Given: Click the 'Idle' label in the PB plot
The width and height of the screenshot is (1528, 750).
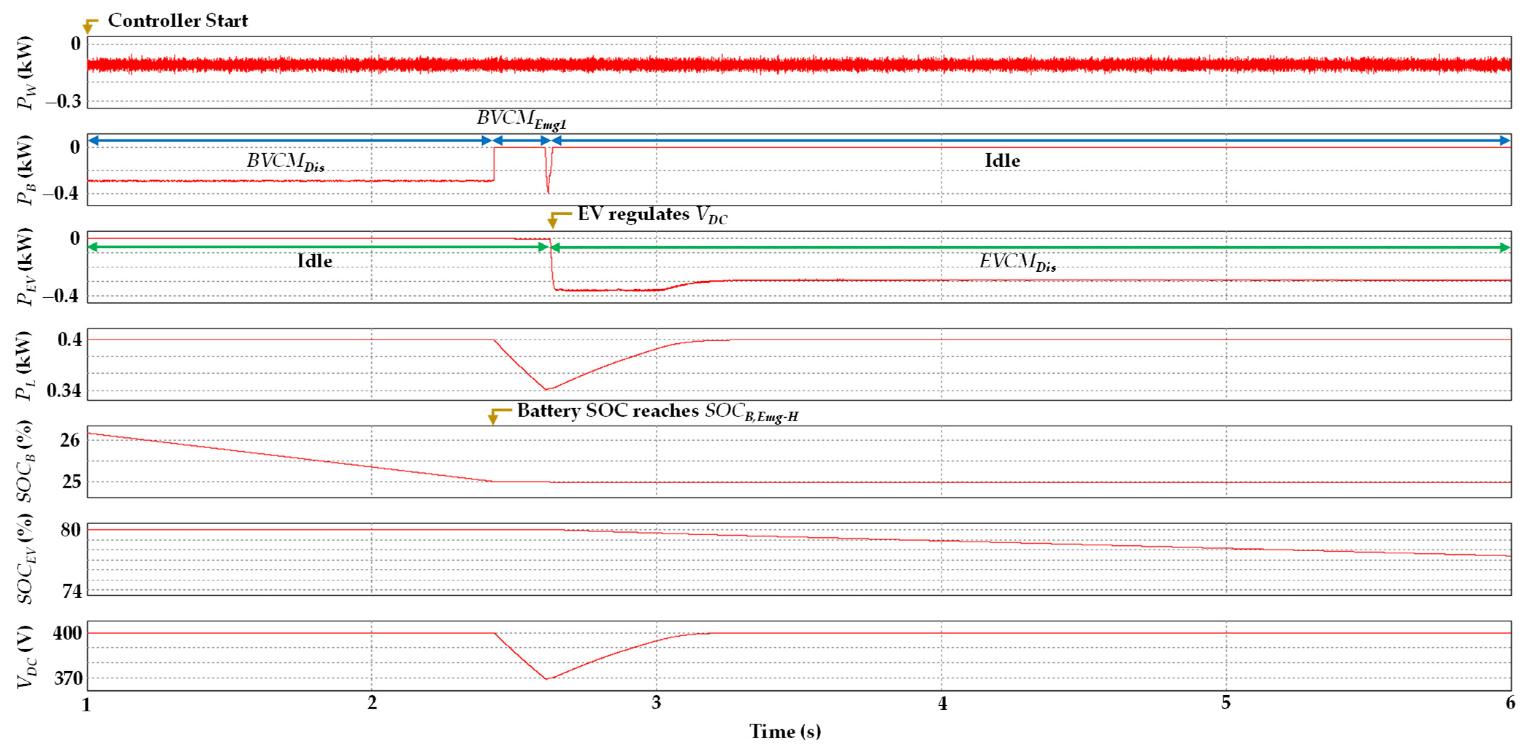Looking at the screenshot, I should [x=1002, y=161].
